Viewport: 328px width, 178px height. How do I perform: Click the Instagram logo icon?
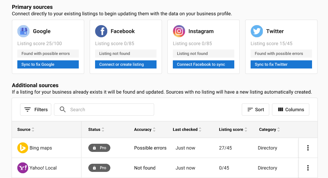[x=179, y=31]
